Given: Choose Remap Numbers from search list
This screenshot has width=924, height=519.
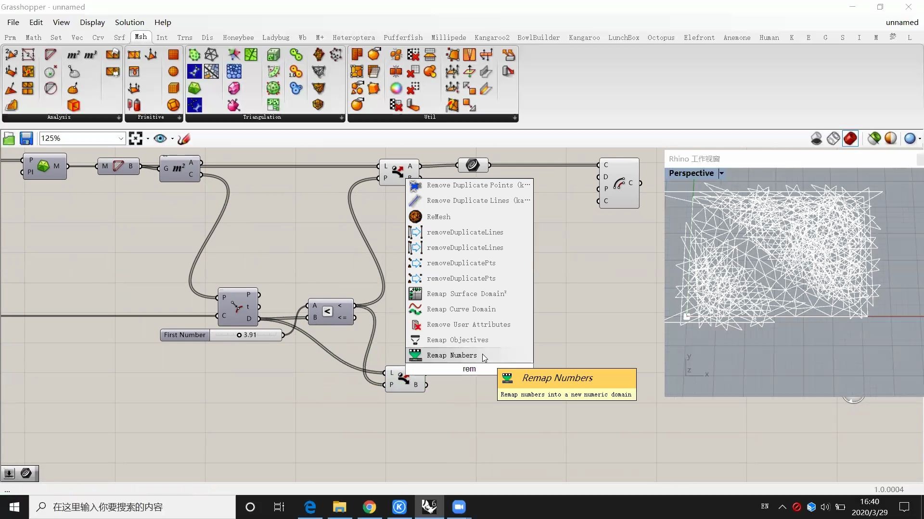Looking at the screenshot, I should click(x=451, y=355).
